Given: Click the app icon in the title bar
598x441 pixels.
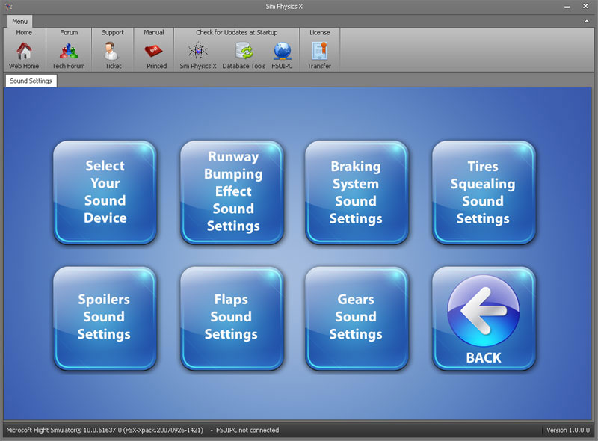Looking at the screenshot, I should [8, 7].
